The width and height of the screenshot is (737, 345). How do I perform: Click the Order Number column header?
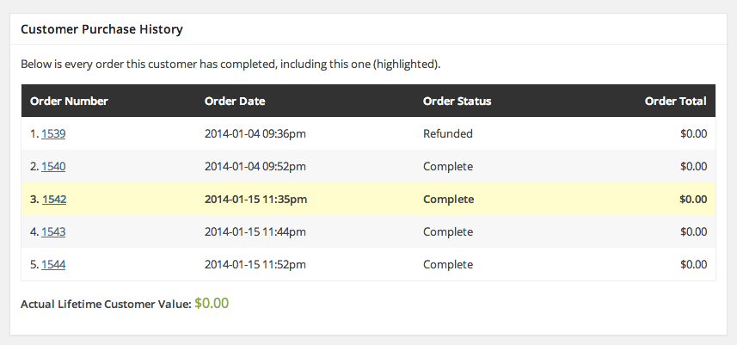coord(69,102)
